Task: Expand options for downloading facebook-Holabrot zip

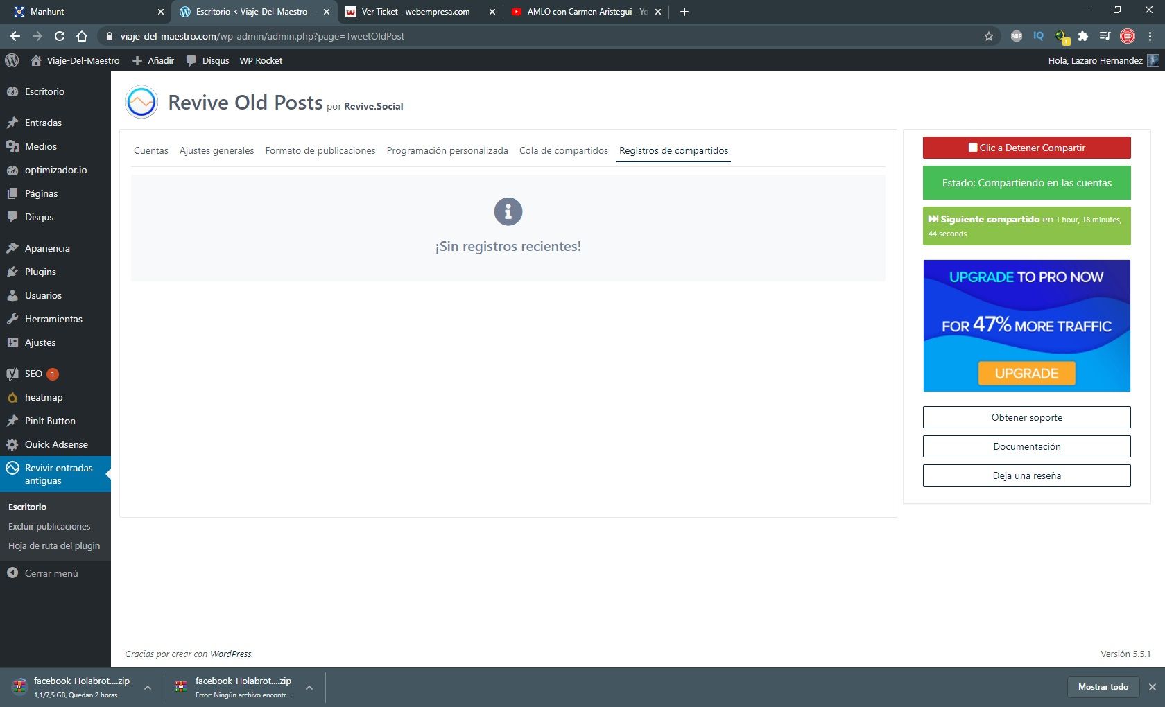Action: point(148,688)
